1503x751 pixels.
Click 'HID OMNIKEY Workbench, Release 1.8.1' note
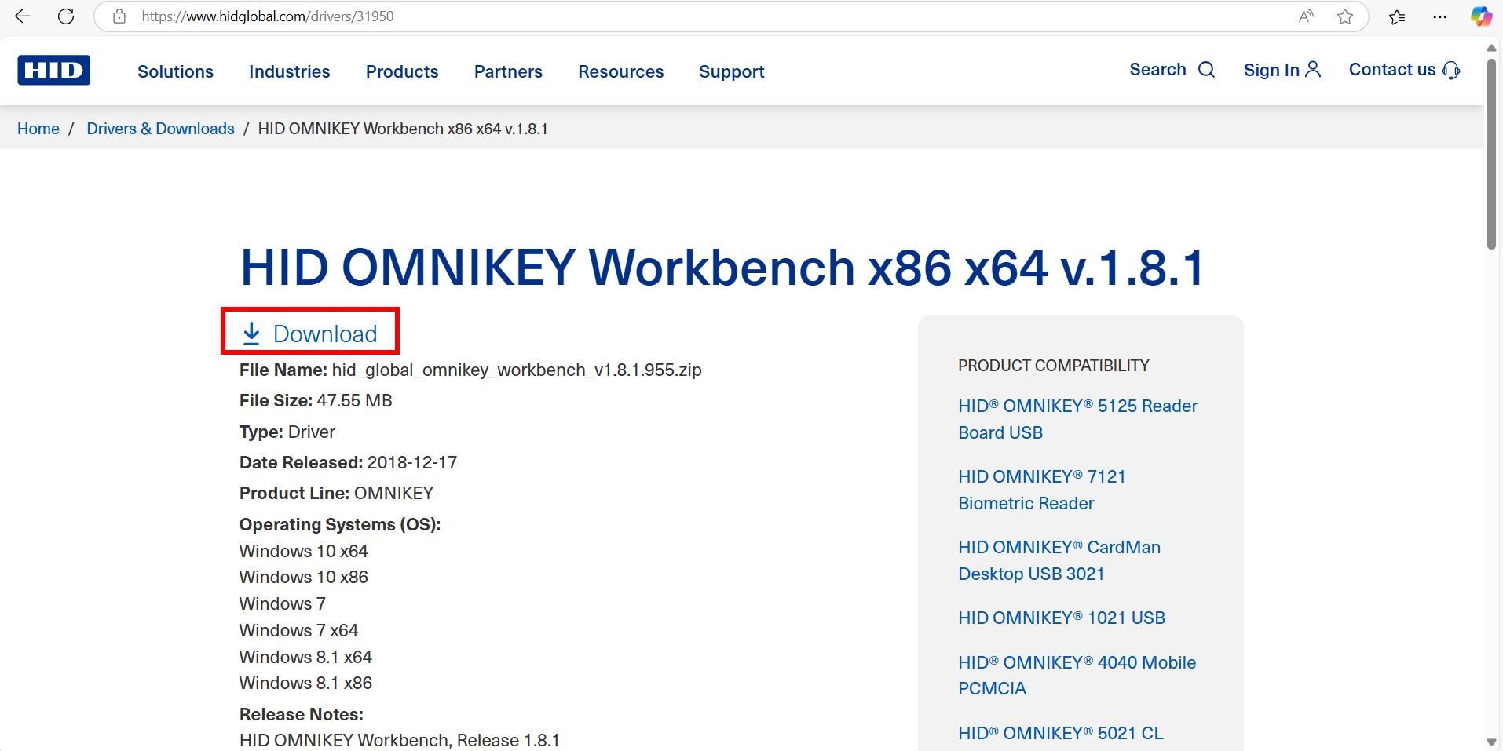[400, 741]
